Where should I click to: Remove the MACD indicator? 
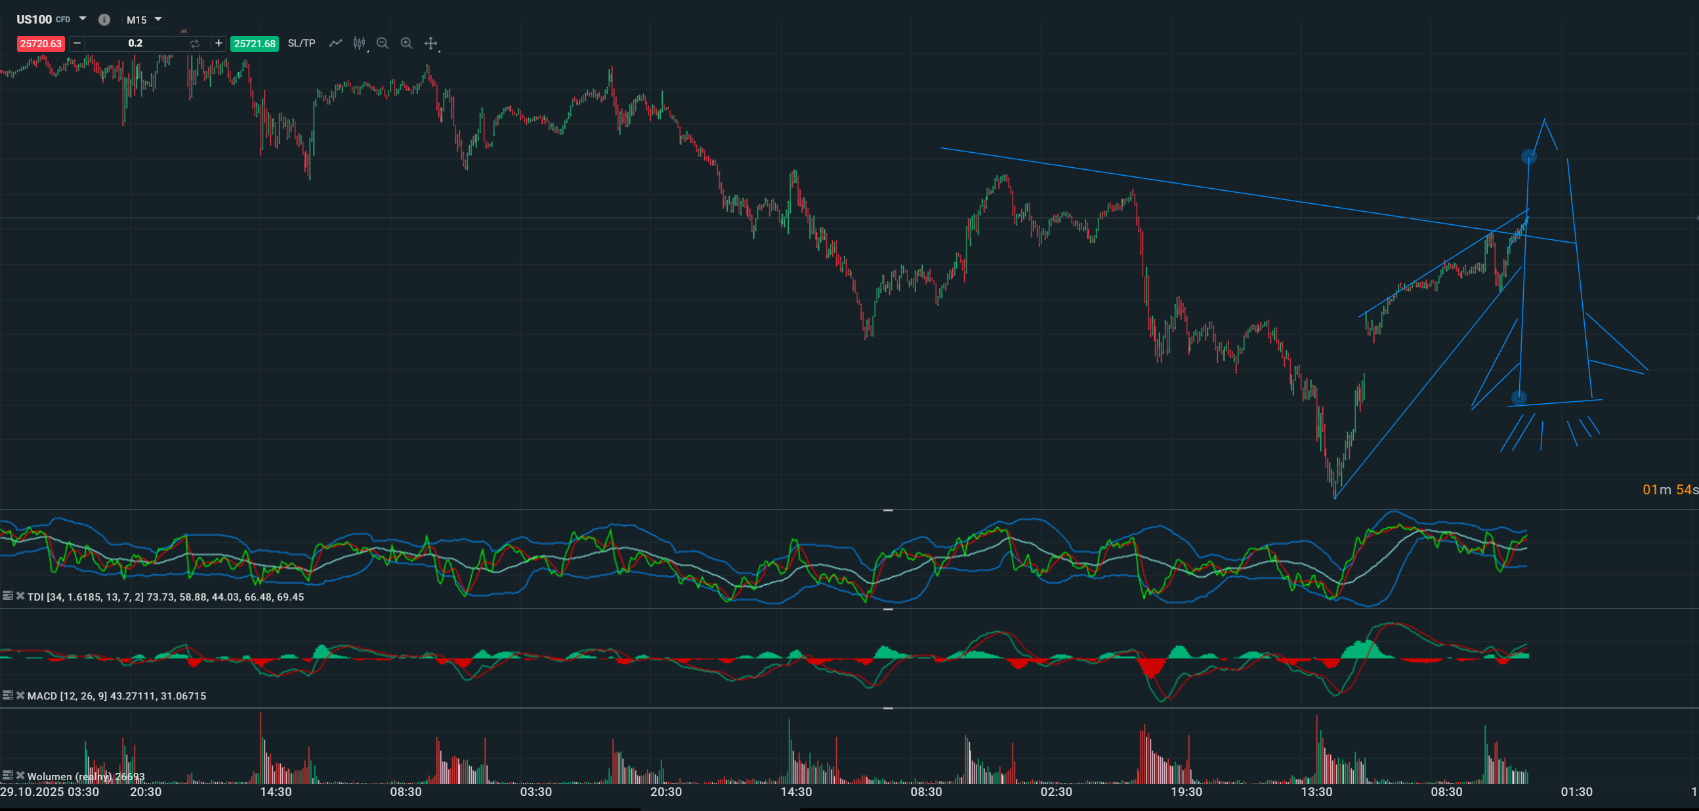tap(20, 695)
